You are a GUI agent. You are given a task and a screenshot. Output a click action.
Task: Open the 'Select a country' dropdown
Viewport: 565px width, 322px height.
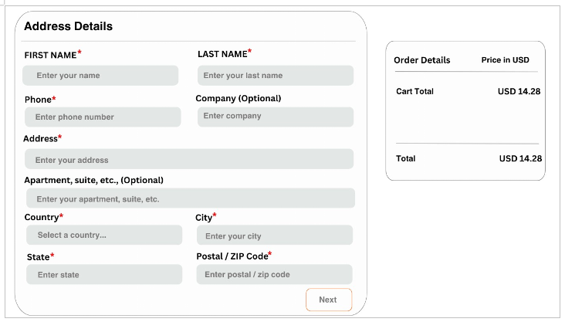[104, 236]
